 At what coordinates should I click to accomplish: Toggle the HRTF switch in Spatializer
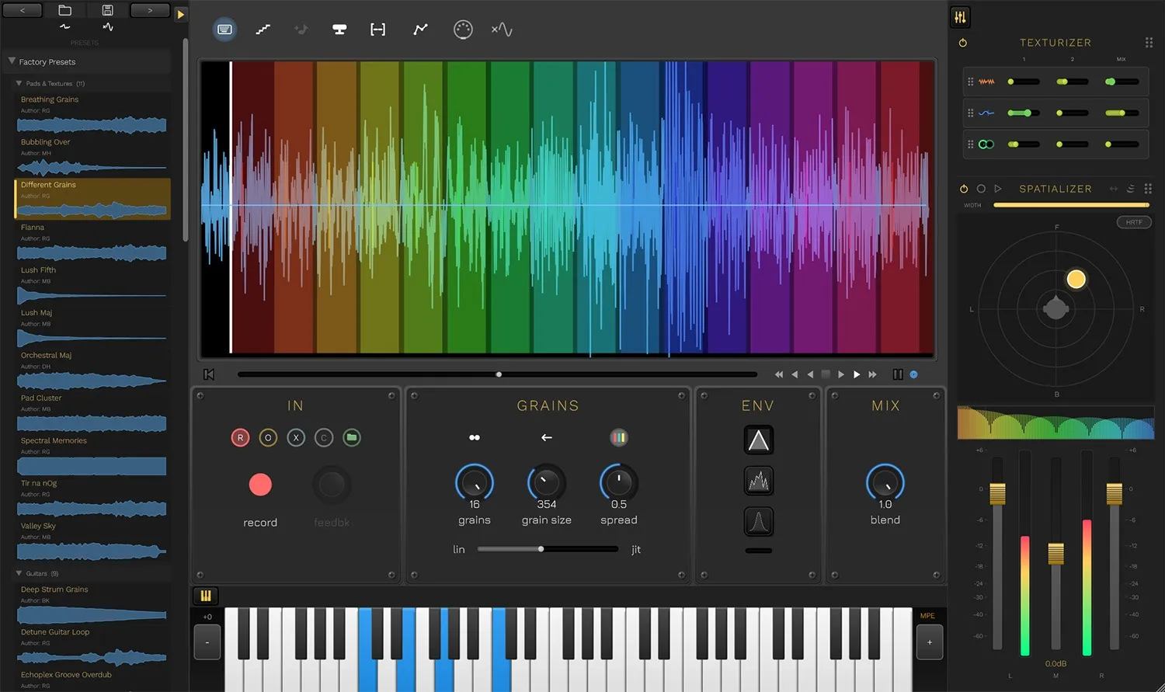[x=1134, y=223]
